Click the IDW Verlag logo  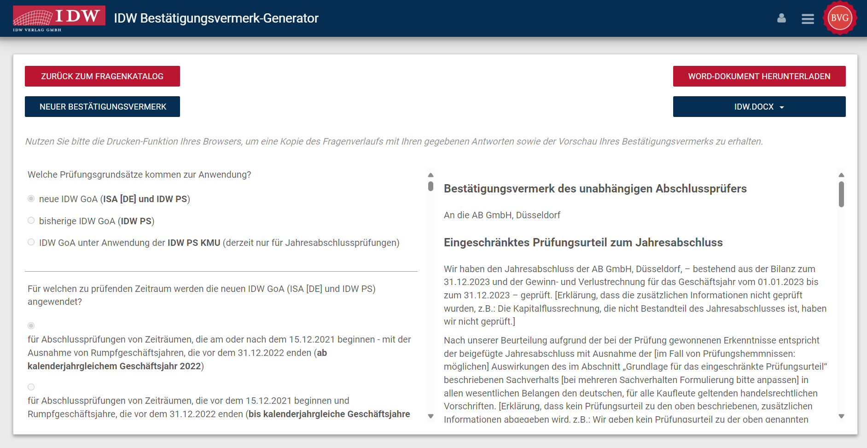click(x=59, y=18)
